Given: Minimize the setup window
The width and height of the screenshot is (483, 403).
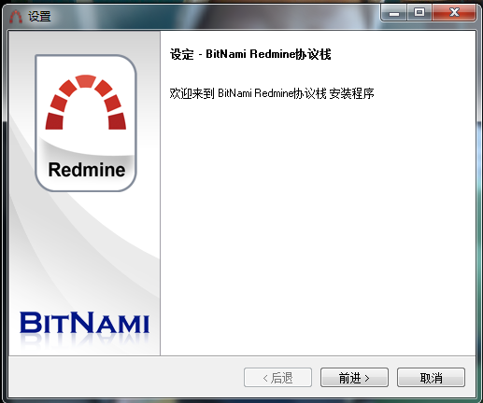Looking at the screenshot, I should pyautogui.click(x=394, y=13).
